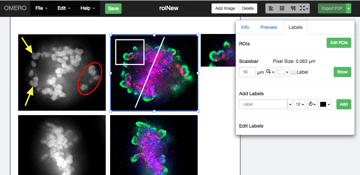Open the File menu
Viewport: 360px width, 175px height.
[x=41, y=8]
